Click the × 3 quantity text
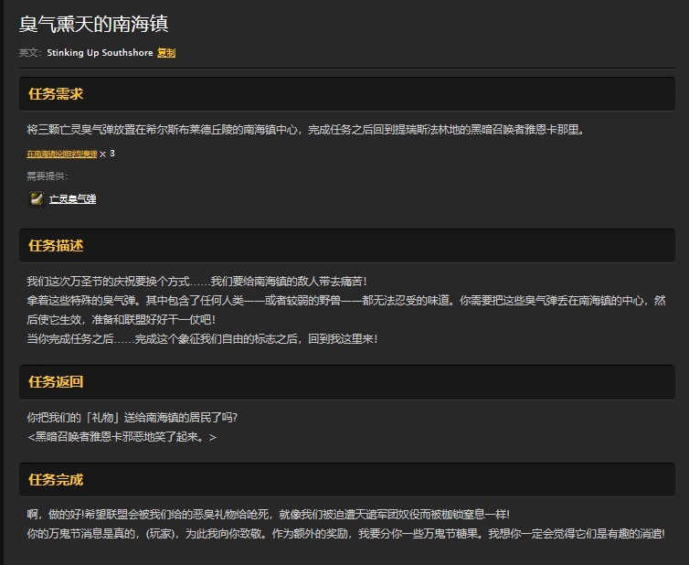This screenshot has height=565, width=689. [107, 154]
